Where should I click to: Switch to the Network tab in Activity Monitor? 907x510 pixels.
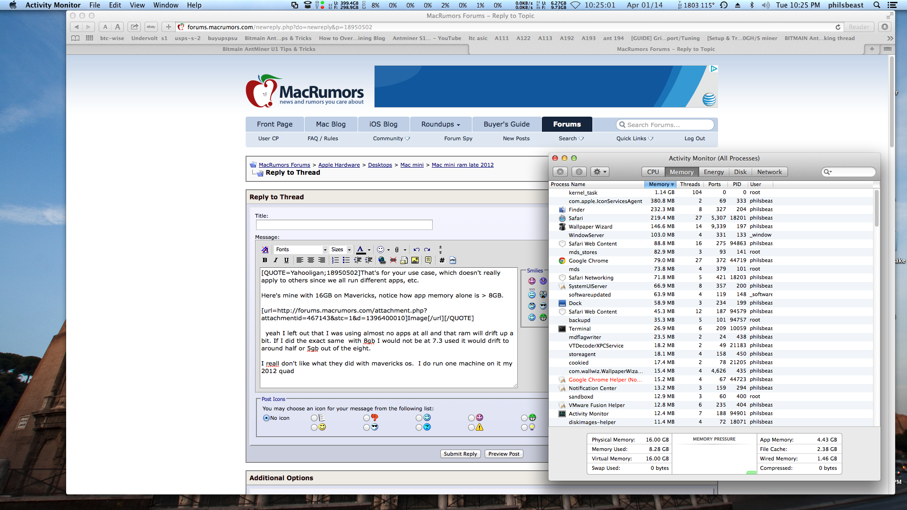coord(770,172)
